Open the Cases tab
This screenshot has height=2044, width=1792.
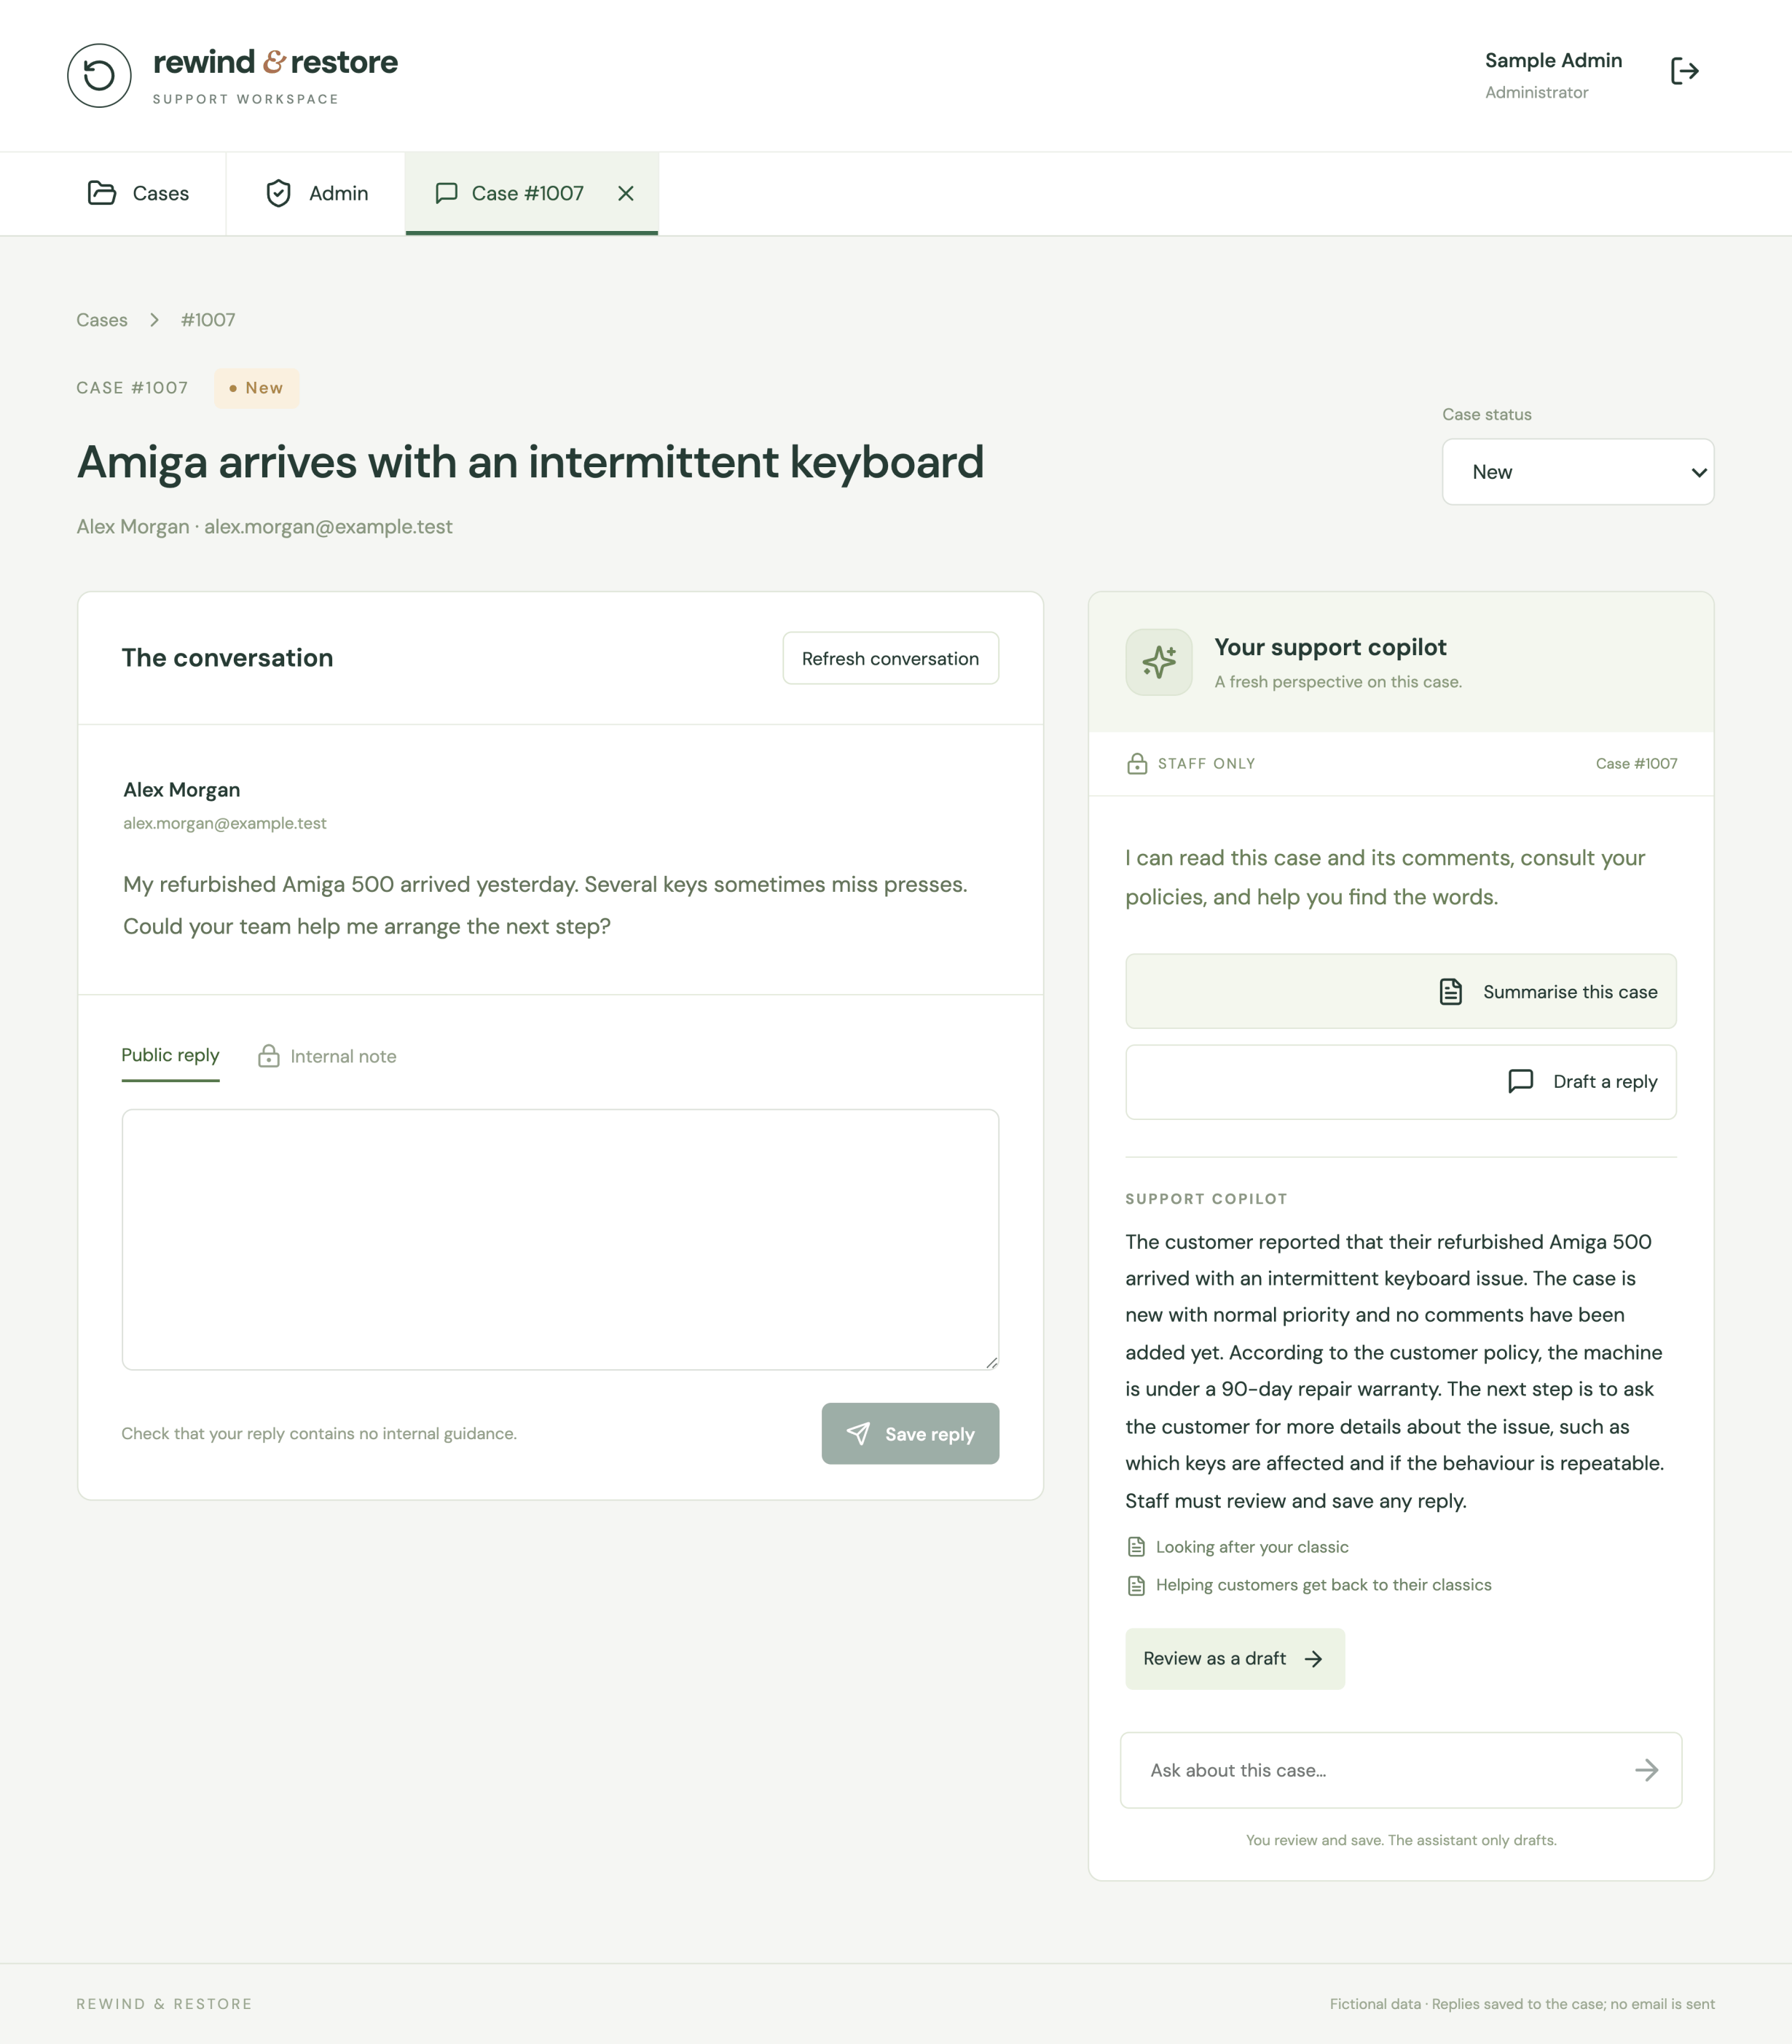(x=138, y=193)
